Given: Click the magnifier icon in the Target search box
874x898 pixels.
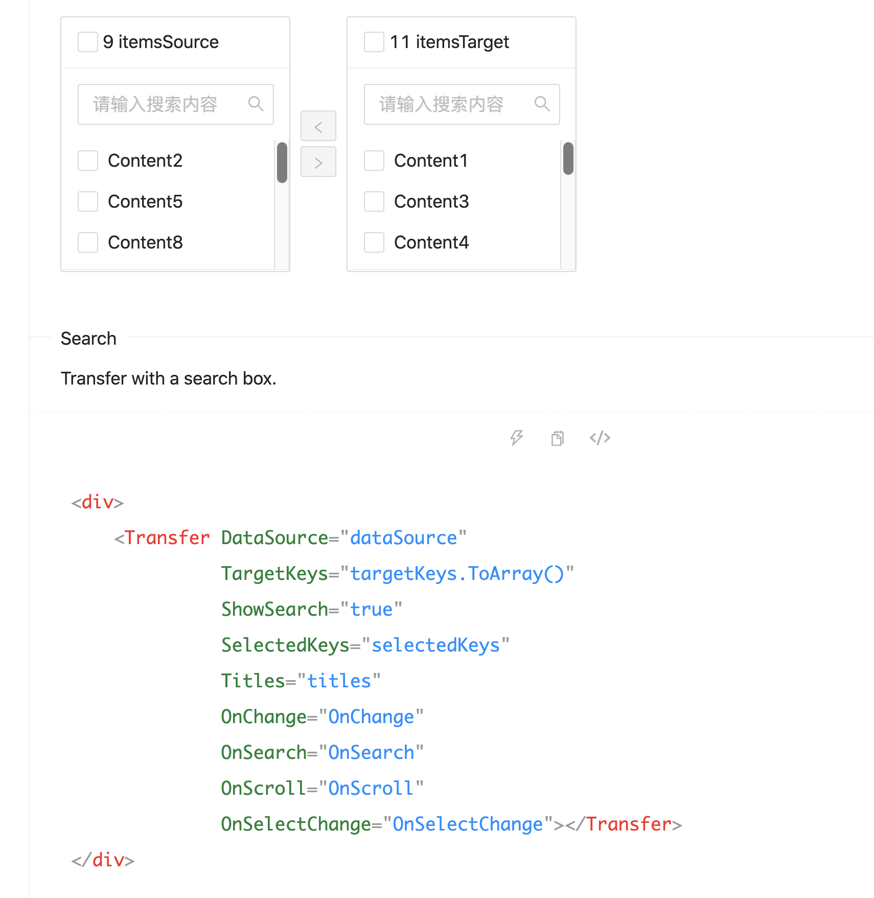Looking at the screenshot, I should pos(542,104).
